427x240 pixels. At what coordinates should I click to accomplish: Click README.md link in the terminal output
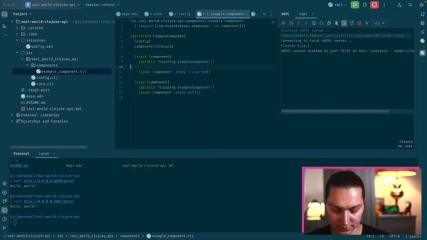(x=19, y=165)
